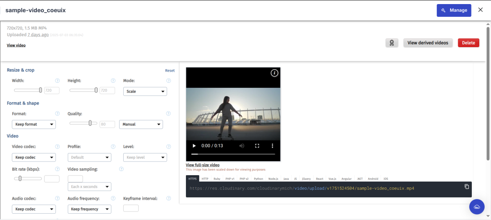Open the video player three-dot menu

[x=272, y=145]
